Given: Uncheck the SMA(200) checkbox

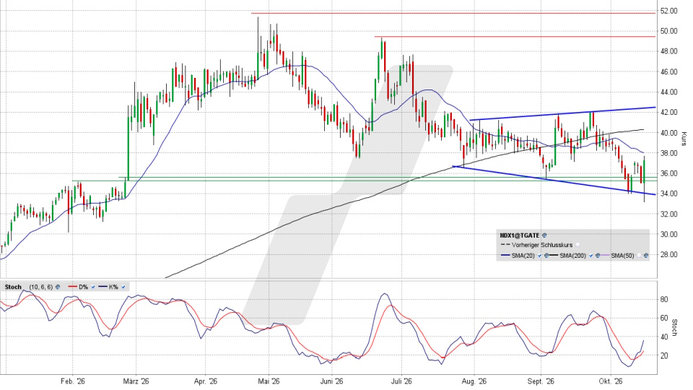Looking at the screenshot, I should pos(591,256).
